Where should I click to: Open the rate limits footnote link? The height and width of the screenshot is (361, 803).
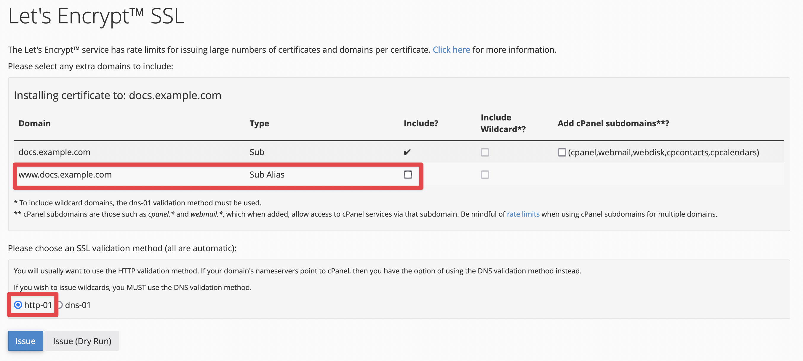coord(523,214)
